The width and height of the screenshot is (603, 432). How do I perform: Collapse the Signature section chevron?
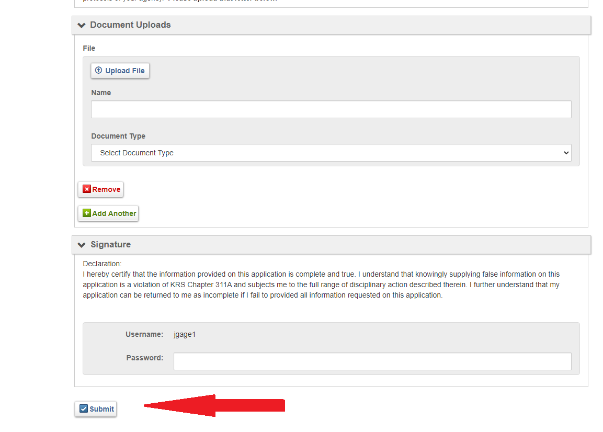(x=81, y=245)
